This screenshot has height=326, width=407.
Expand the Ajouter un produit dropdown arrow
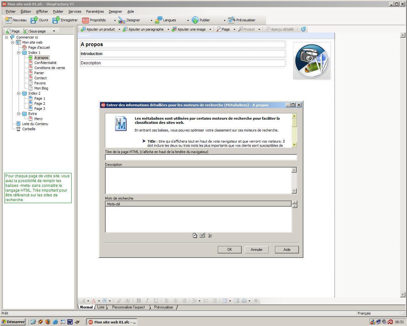click(x=119, y=29)
